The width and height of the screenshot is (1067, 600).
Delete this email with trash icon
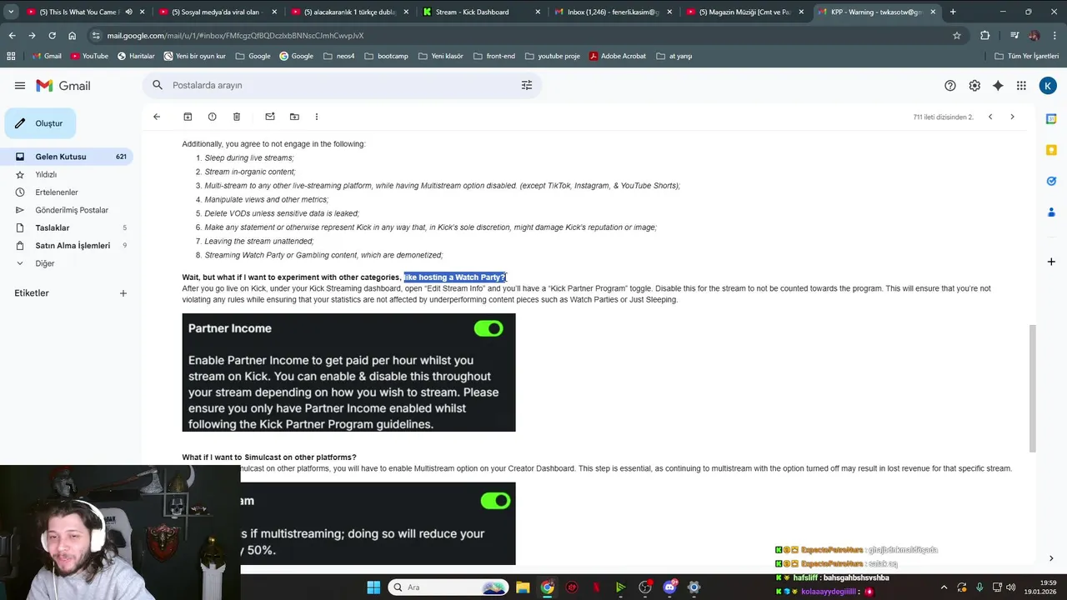click(237, 117)
